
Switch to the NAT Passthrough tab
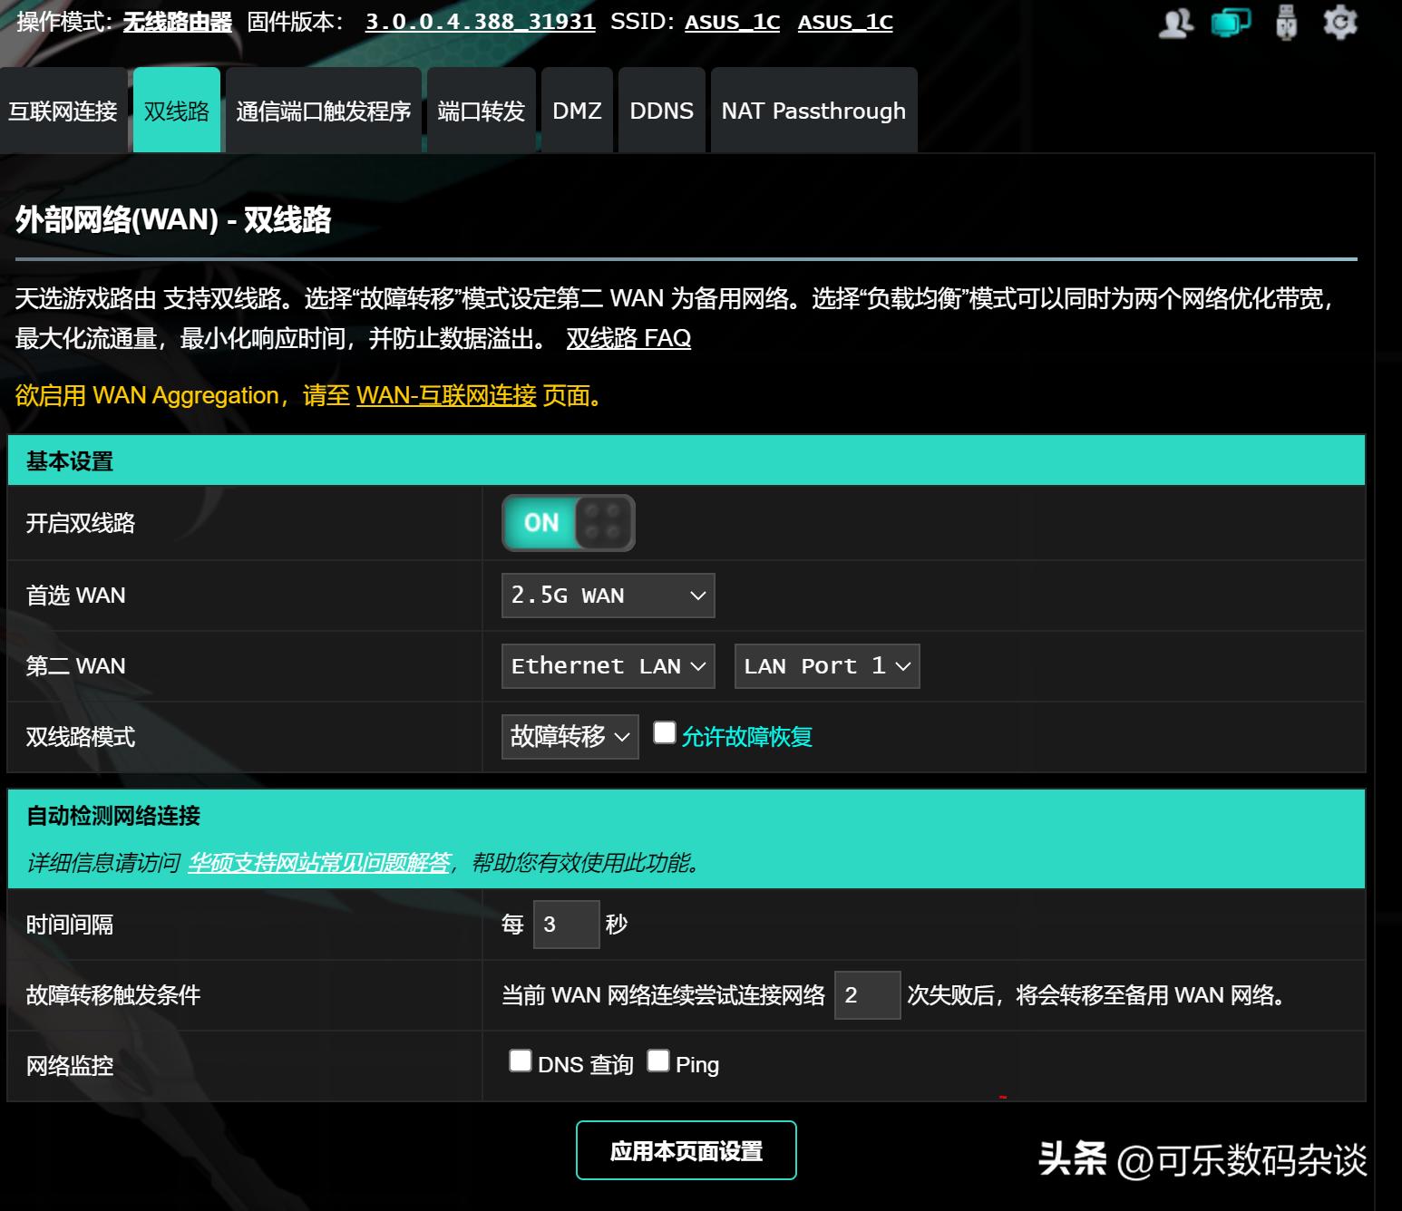pos(813,110)
